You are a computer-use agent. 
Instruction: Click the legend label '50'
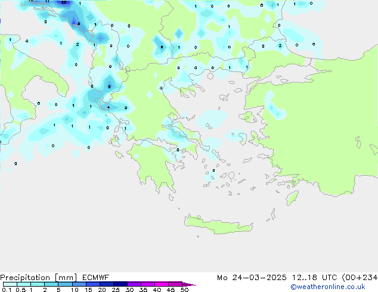click(184, 290)
